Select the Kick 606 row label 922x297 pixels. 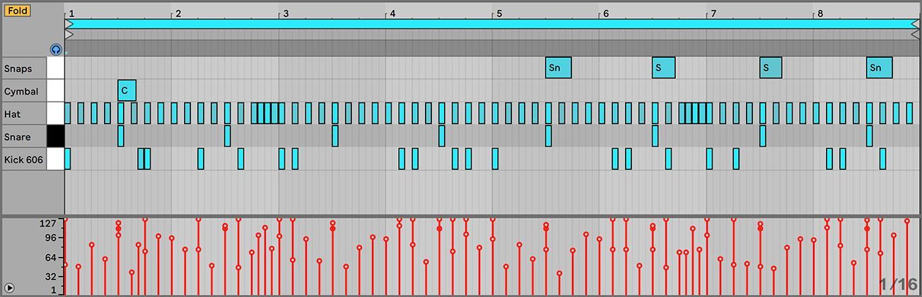click(23, 159)
